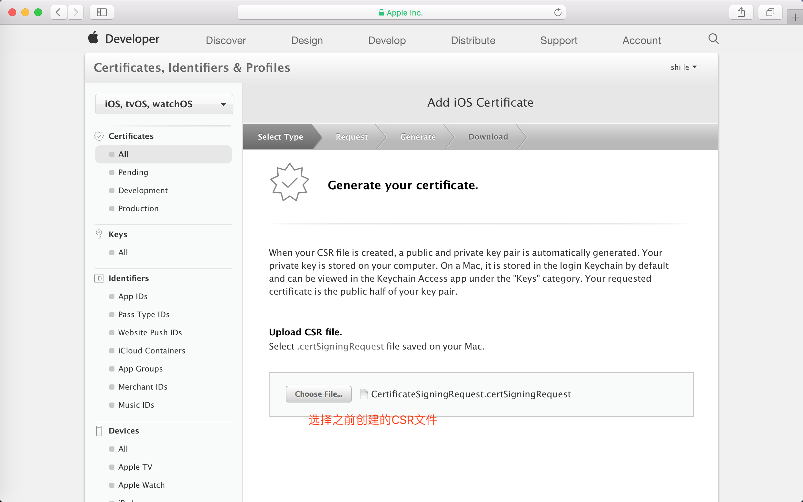The width and height of the screenshot is (803, 502).
Task: Toggle the Safari sidebar button
Action: [102, 12]
